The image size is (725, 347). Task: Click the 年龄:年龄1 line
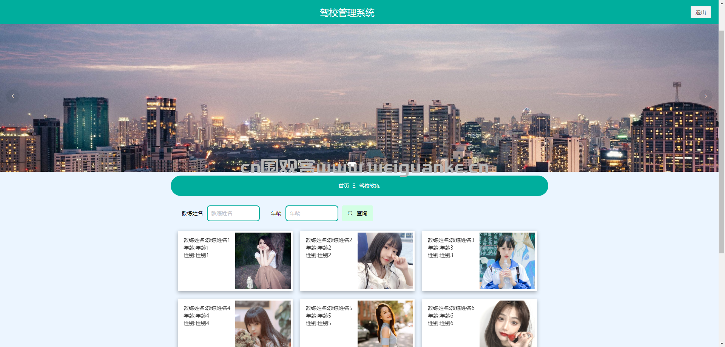196,248
